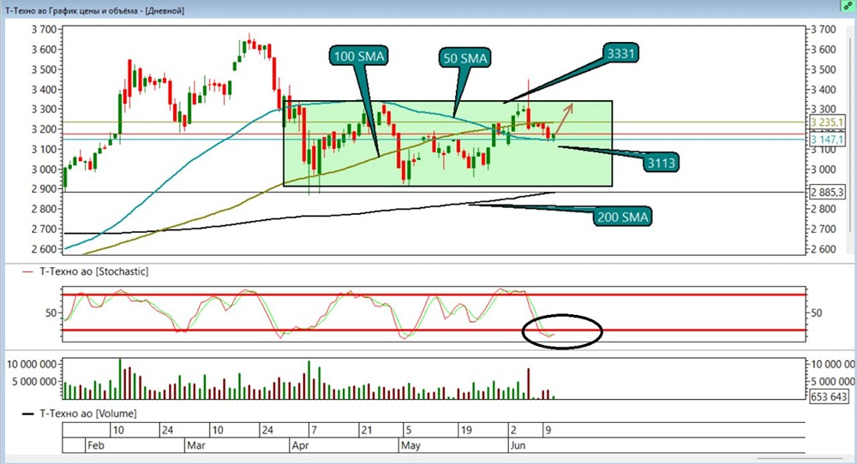Click the Feb month label on time axis
The width and height of the screenshot is (857, 464).
96,445
